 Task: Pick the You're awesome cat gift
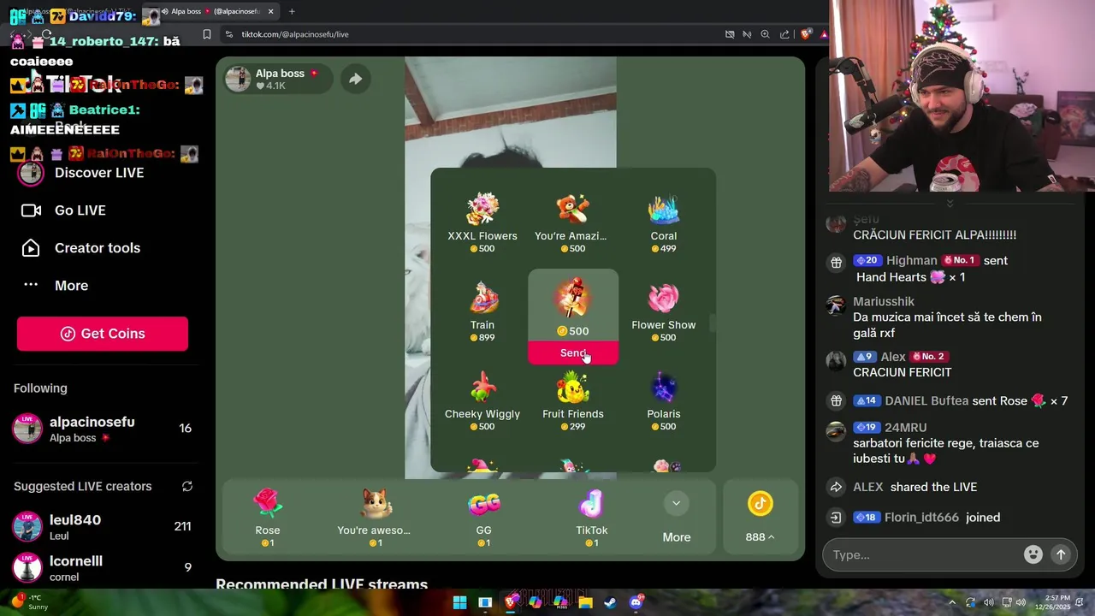(374, 517)
